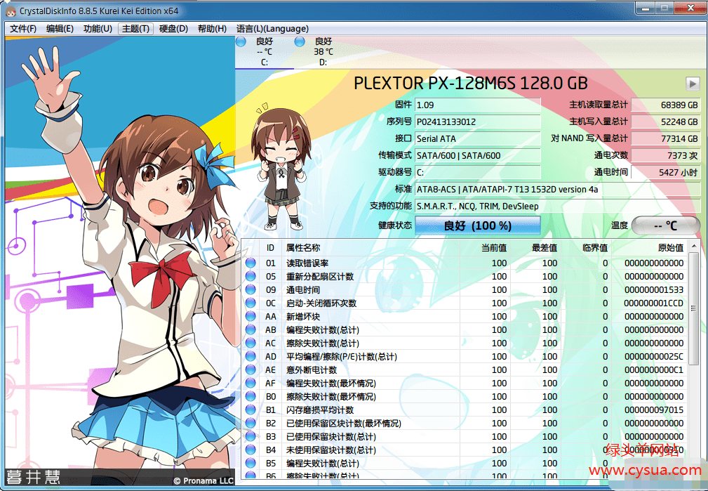Click NAND writes total 77314 GB
This screenshot has height=491, width=708.
666,138
